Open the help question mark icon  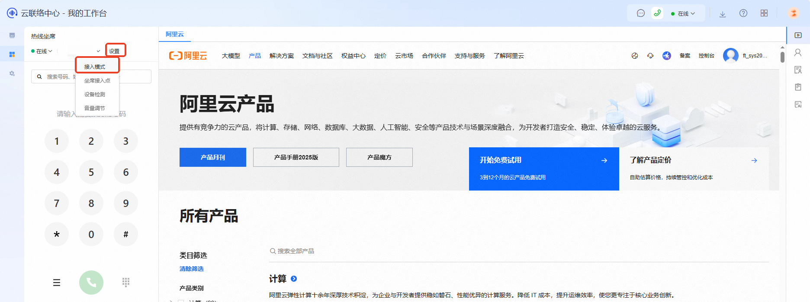pyautogui.click(x=743, y=13)
